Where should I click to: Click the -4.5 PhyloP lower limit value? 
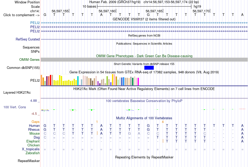click(34, 114)
